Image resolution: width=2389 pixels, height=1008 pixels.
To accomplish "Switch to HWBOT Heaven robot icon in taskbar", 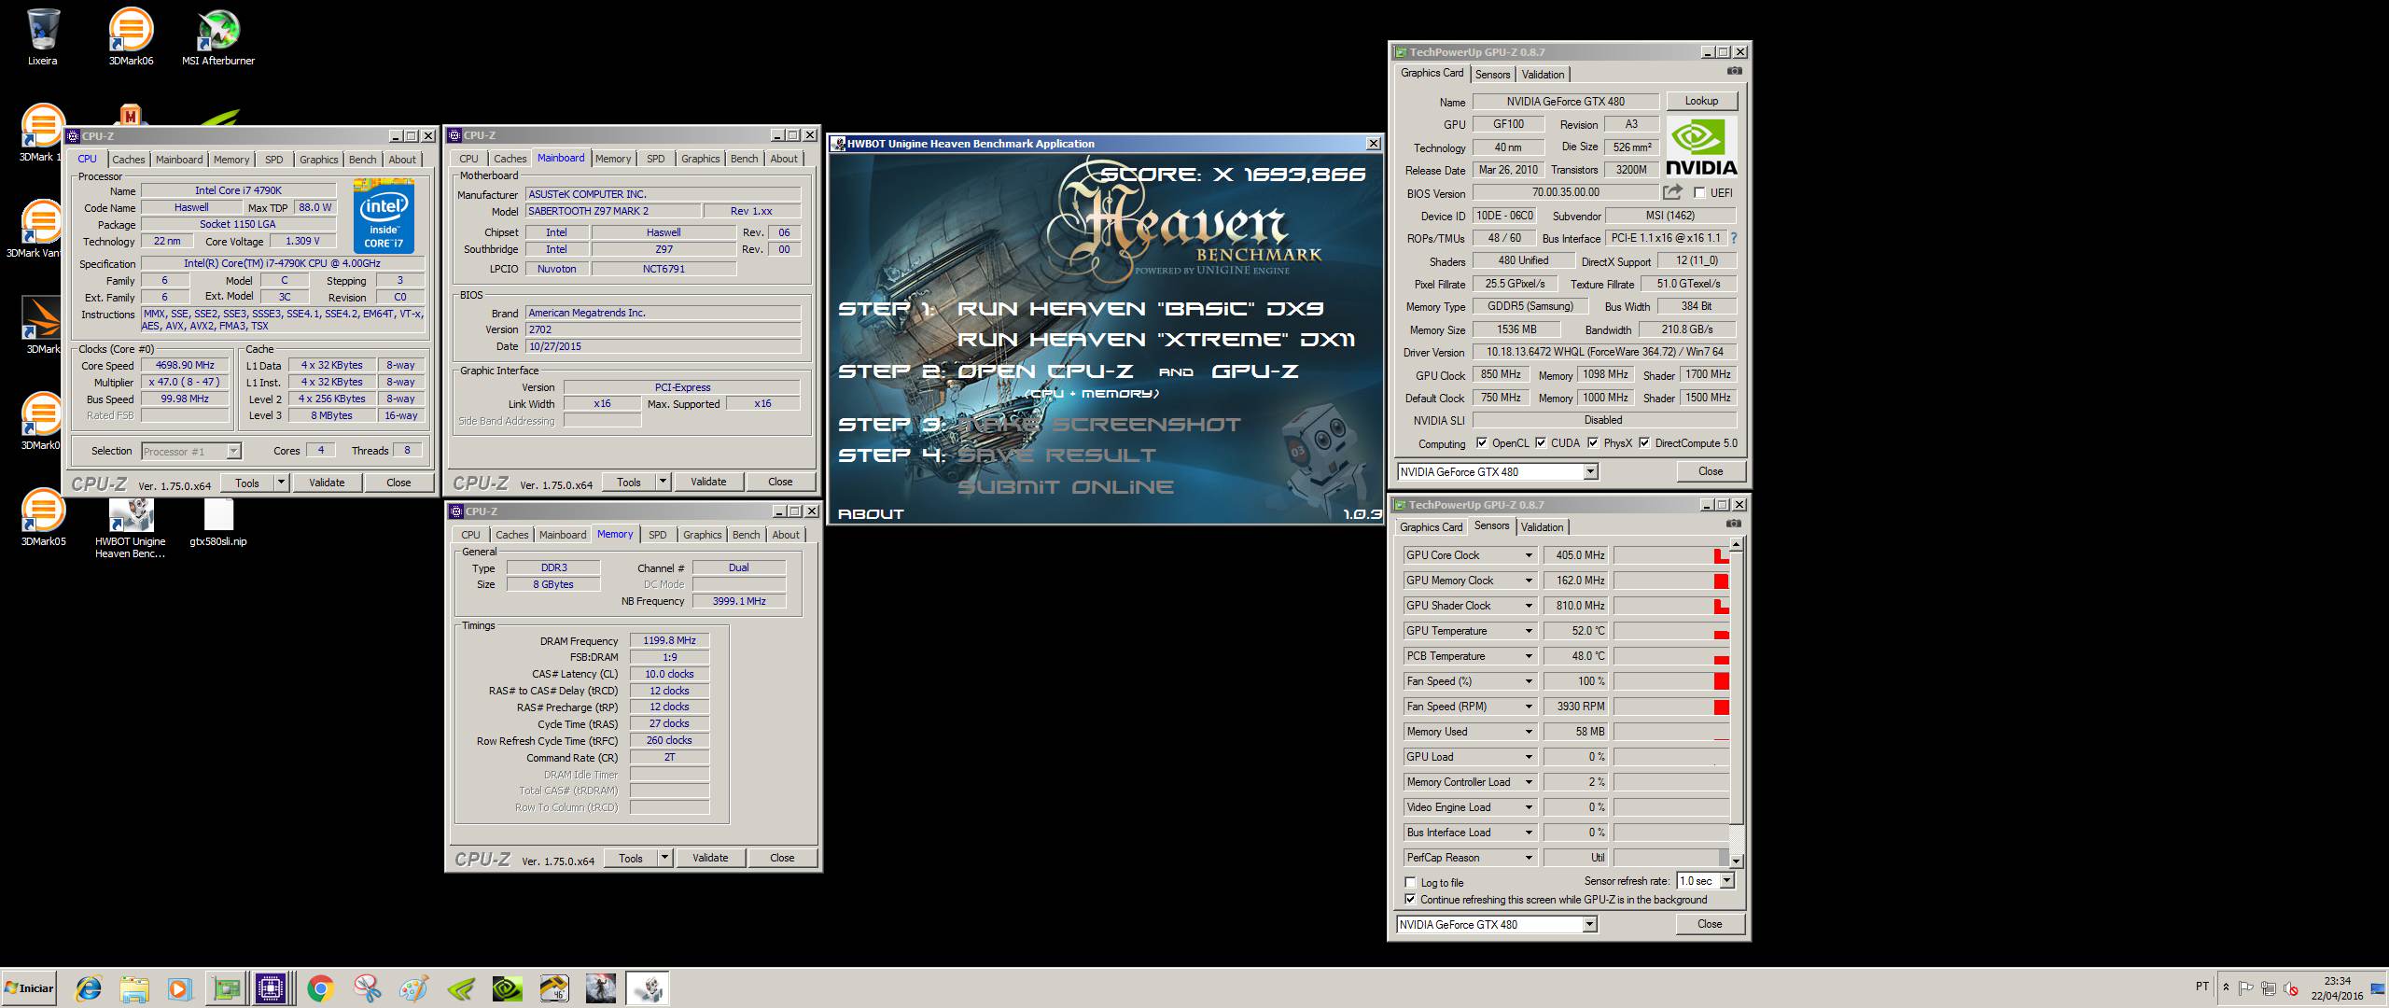I will [647, 988].
